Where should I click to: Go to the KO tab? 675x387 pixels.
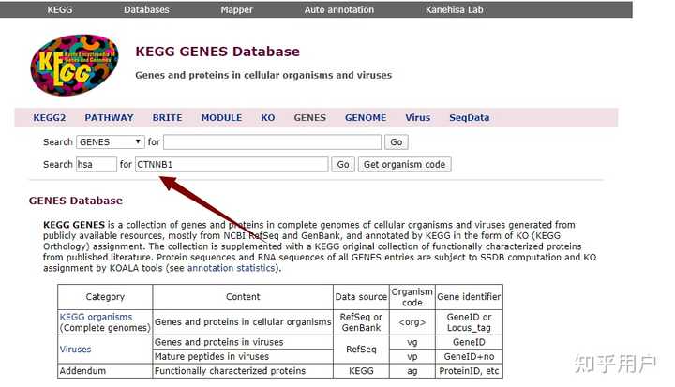268,117
